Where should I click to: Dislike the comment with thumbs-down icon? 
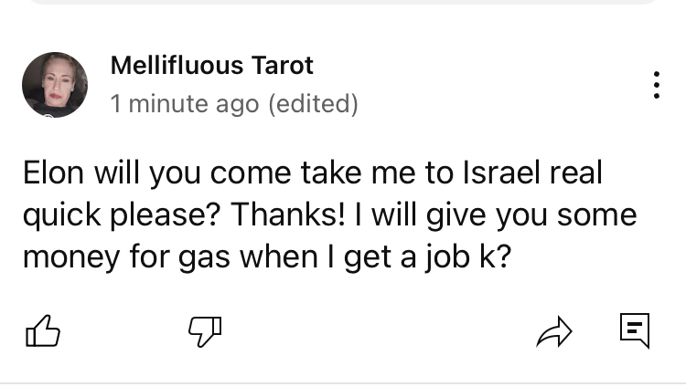[205, 331]
